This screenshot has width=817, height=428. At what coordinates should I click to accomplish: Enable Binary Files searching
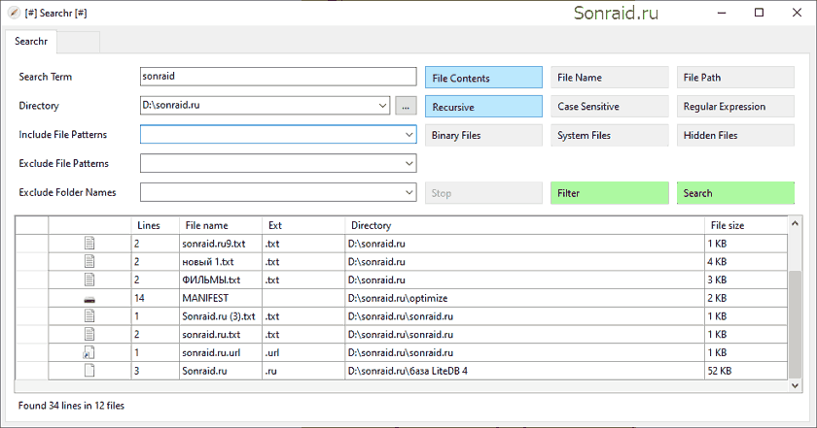click(x=483, y=135)
